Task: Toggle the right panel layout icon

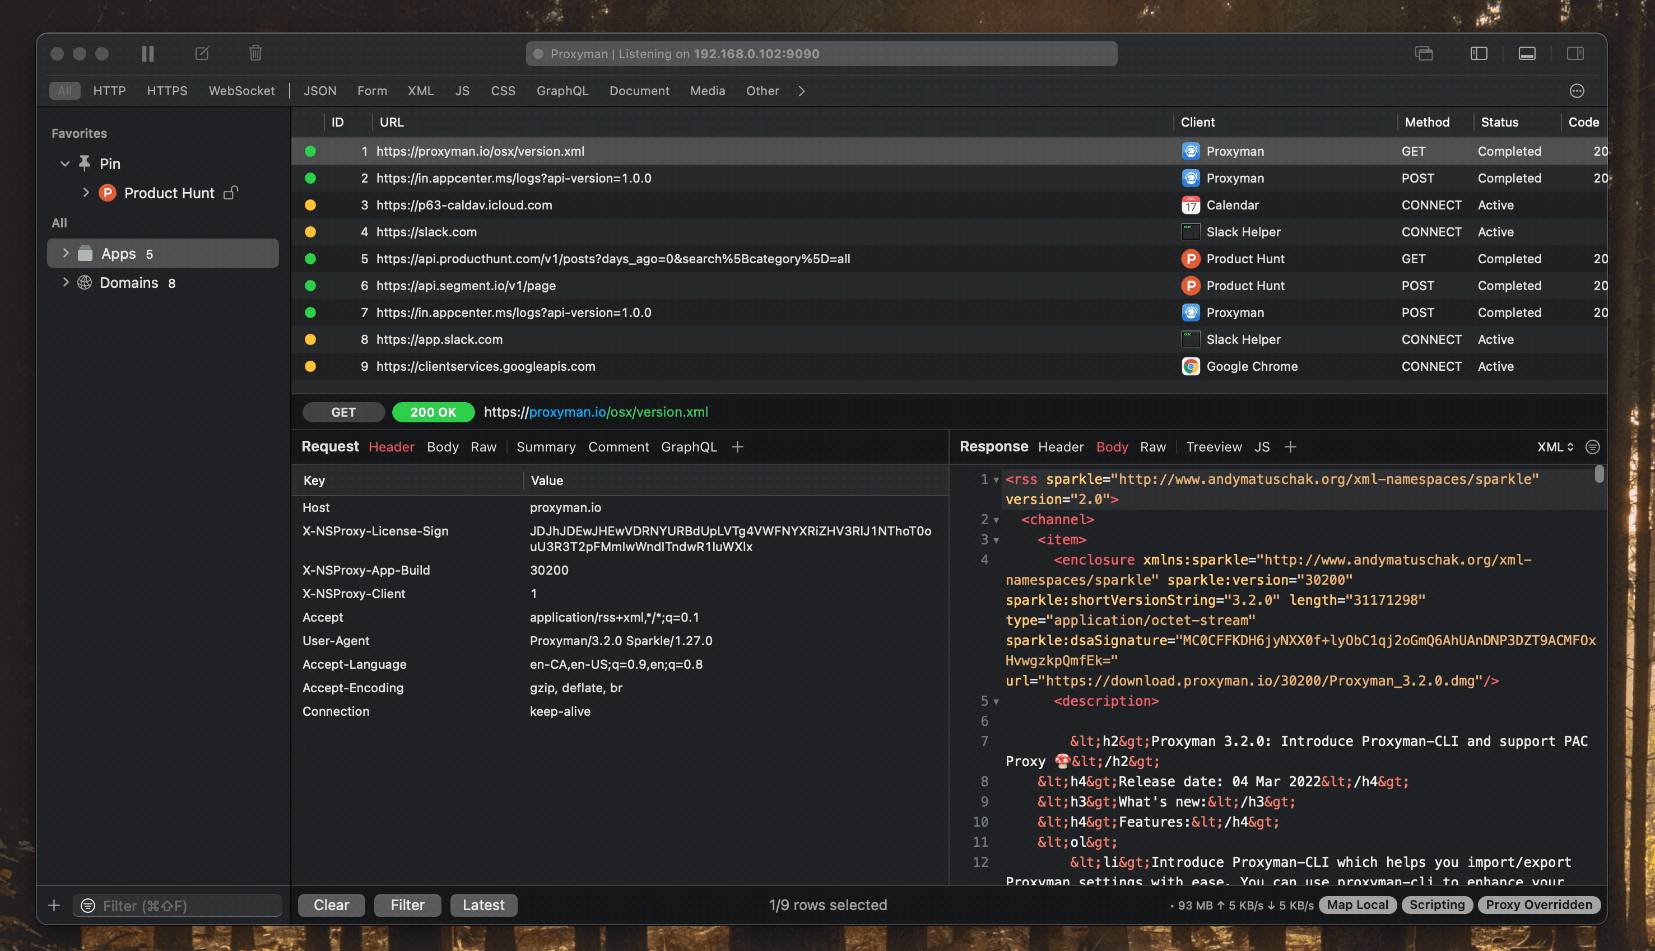Action: point(1575,54)
